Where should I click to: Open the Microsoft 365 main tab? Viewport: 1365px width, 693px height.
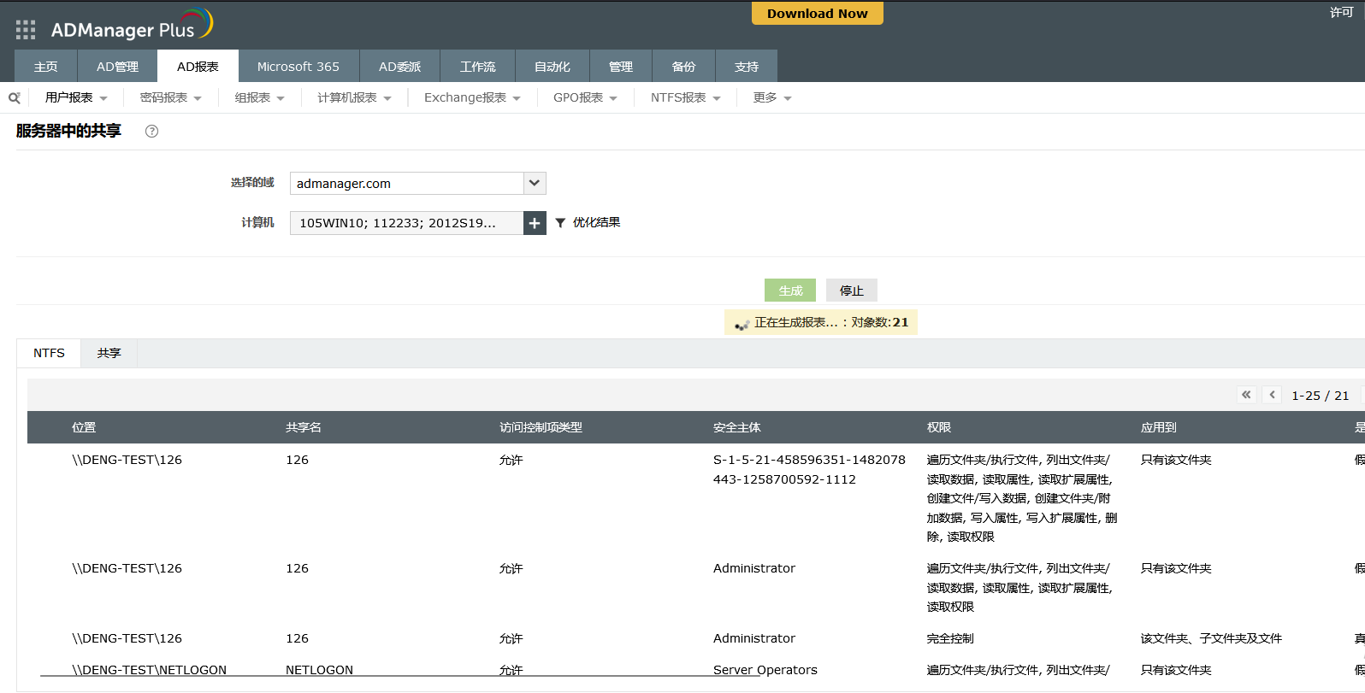(298, 67)
